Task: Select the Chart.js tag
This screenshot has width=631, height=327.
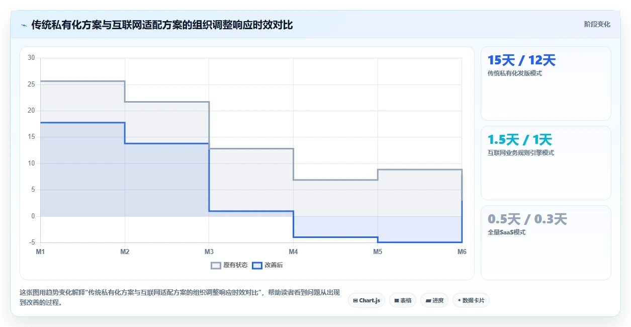Action: [366, 300]
